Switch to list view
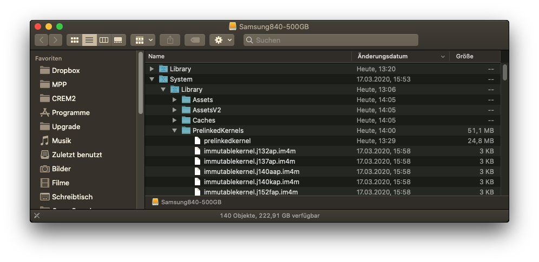The image size is (539, 262). pyautogui.click(x=89, y=40)
